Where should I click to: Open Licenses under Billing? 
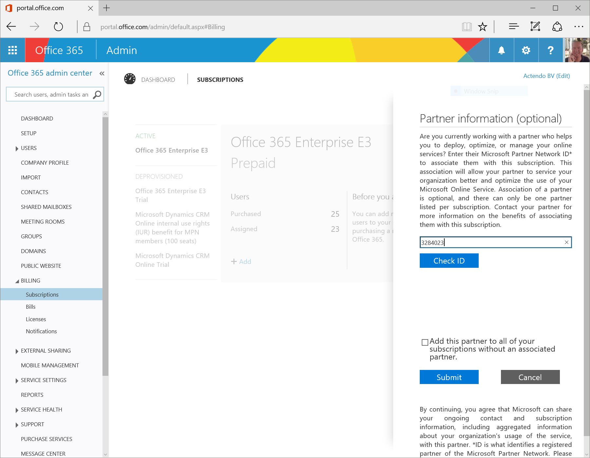tap(36, 319)
